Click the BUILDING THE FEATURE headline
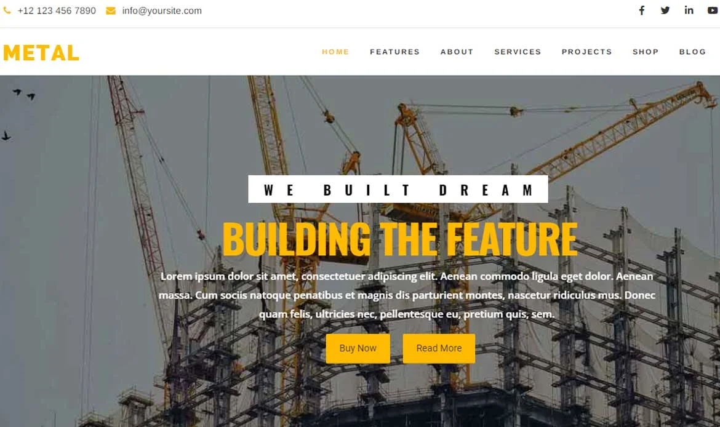 pos(400,239)
